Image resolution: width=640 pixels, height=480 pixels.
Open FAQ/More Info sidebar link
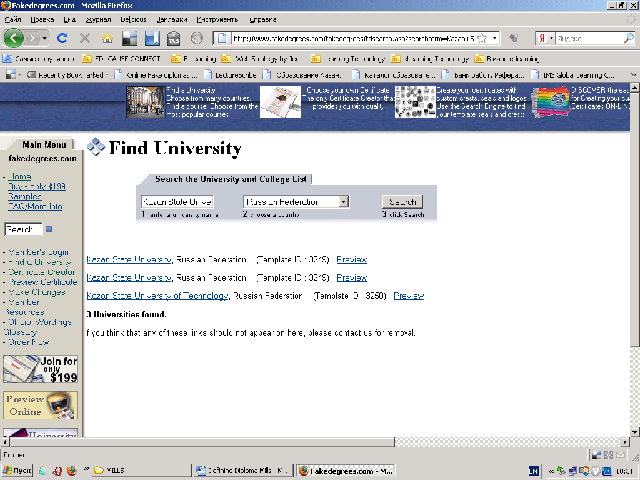click(x=35, y=206)
